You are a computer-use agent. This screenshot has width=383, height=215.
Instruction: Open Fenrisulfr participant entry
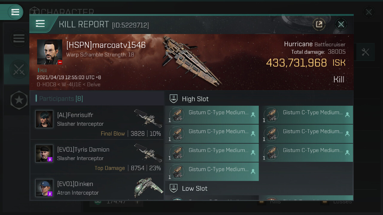tap(97, 122)
